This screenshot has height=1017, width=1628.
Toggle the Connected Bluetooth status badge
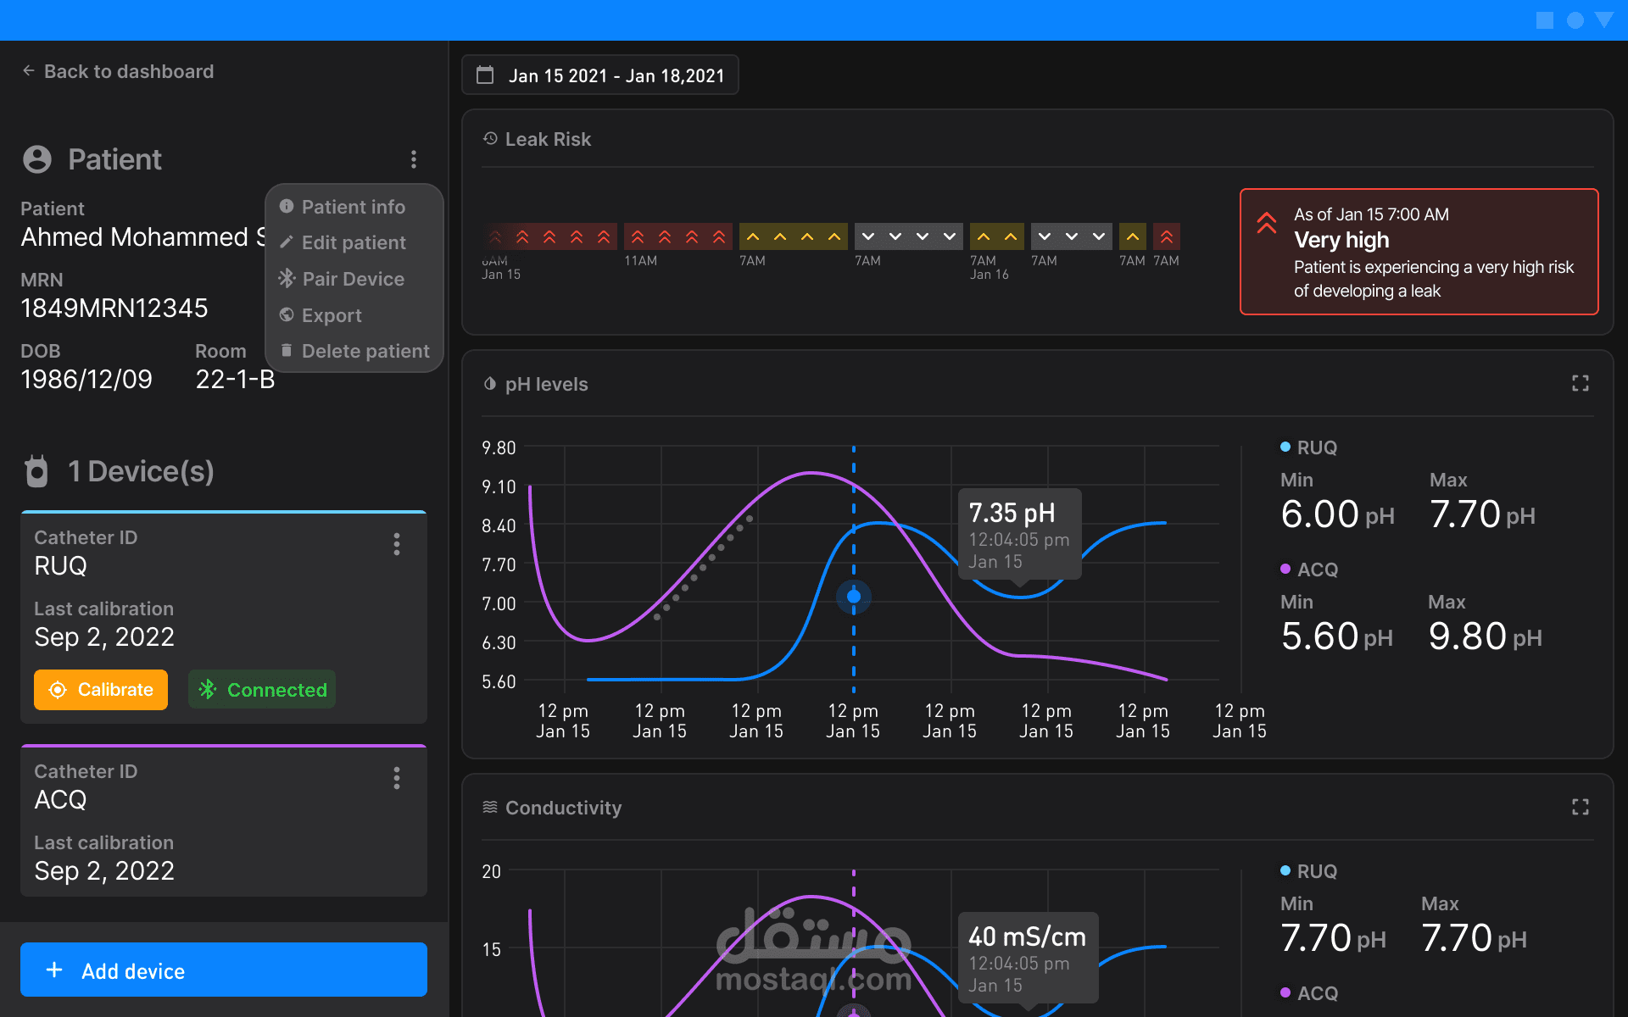[262, 690]
